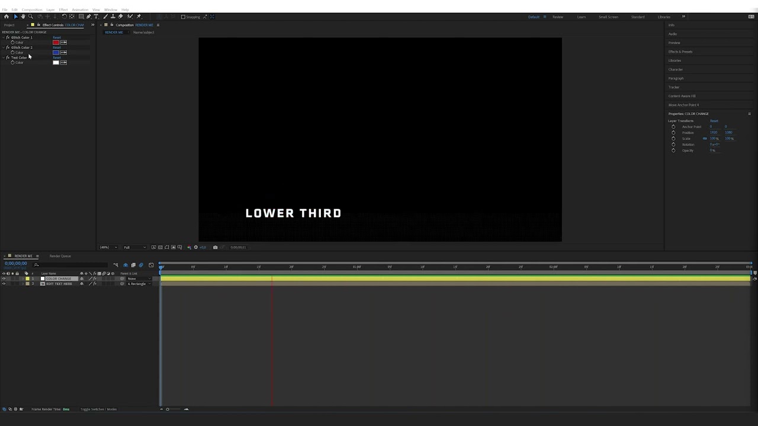Open the 48% magnification dropdown

pyautogui.click(x=108, y=247)
